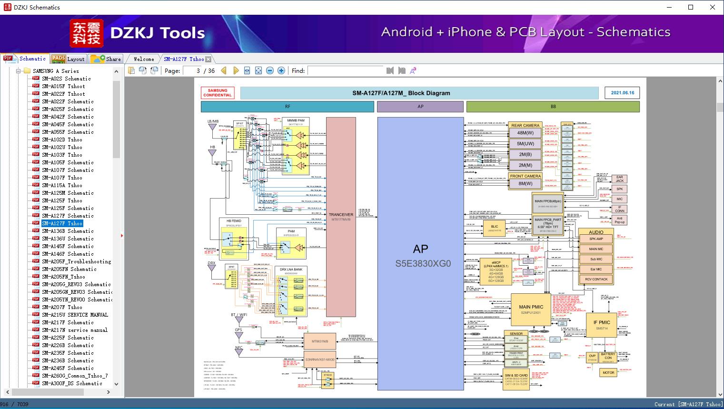724x409 pixels.
Task: Click the fit-page view icon
Action: 258,70
